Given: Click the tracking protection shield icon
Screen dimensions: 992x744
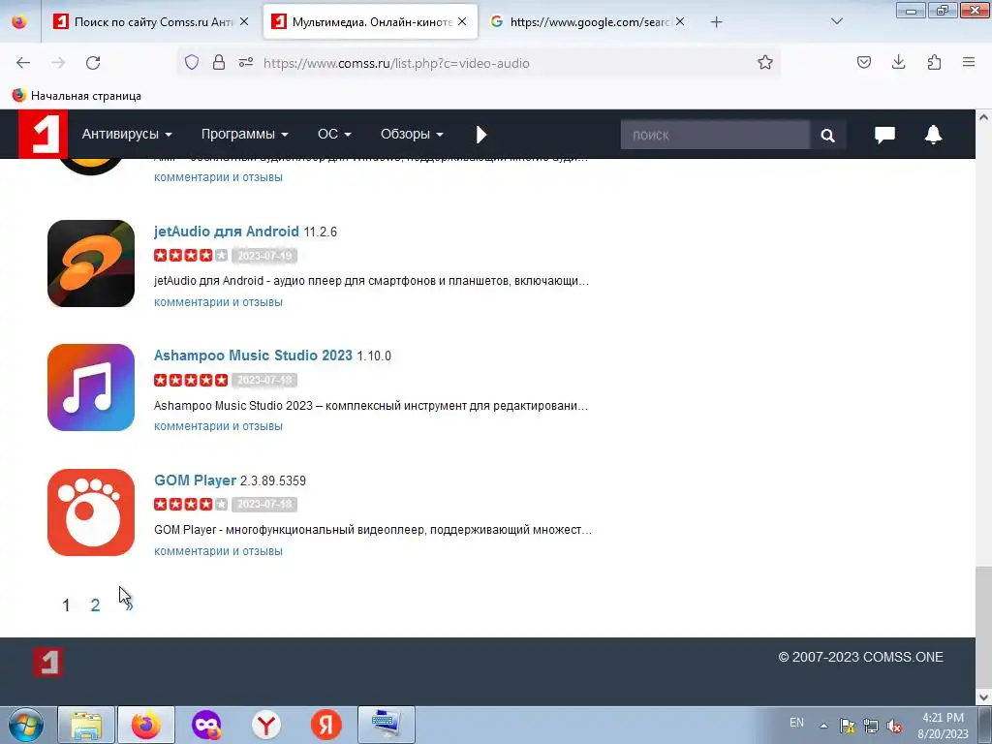Looking at the screenshot, I should click(x=192, y=62).
